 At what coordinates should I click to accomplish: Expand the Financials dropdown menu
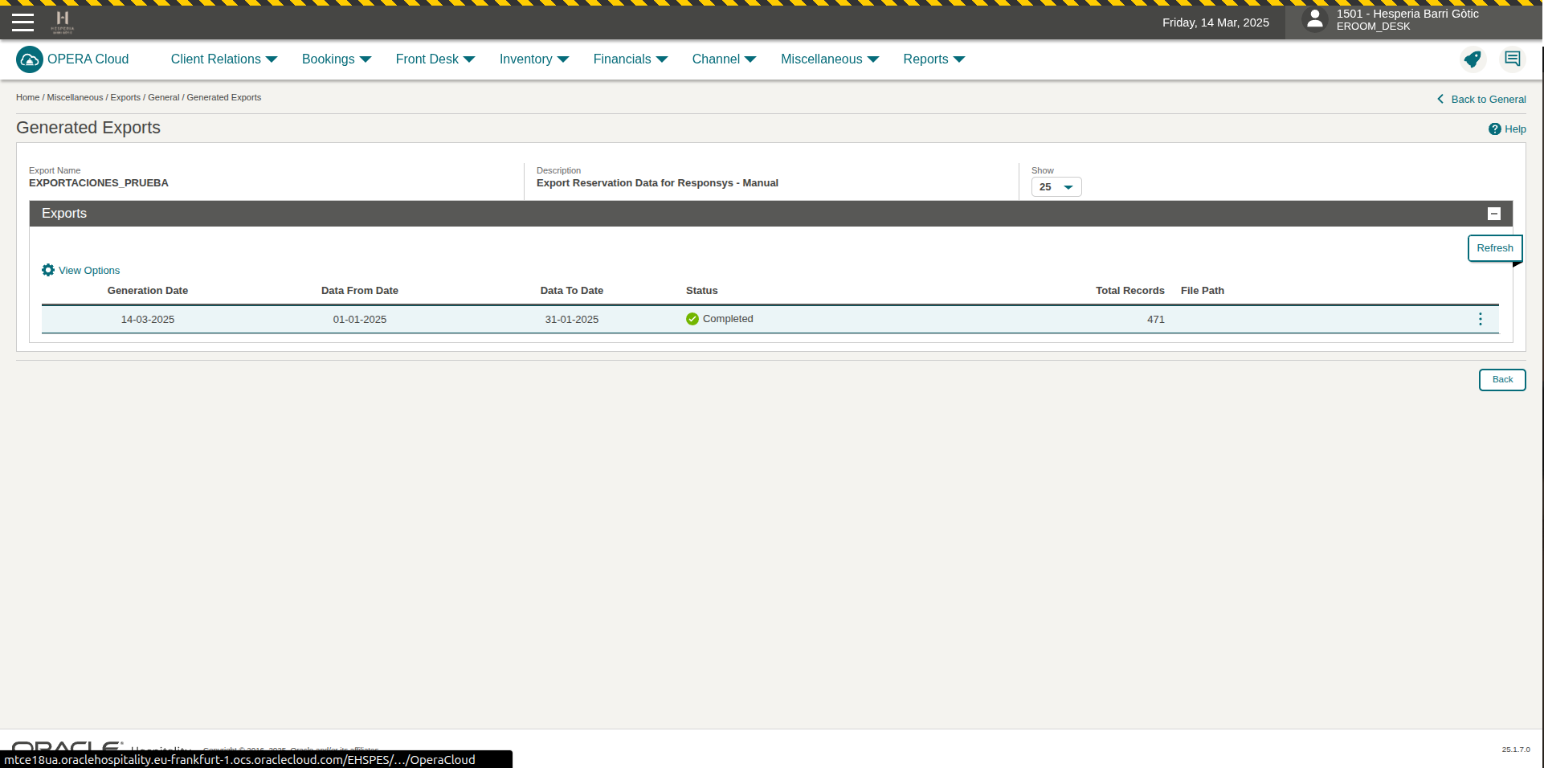630,59
